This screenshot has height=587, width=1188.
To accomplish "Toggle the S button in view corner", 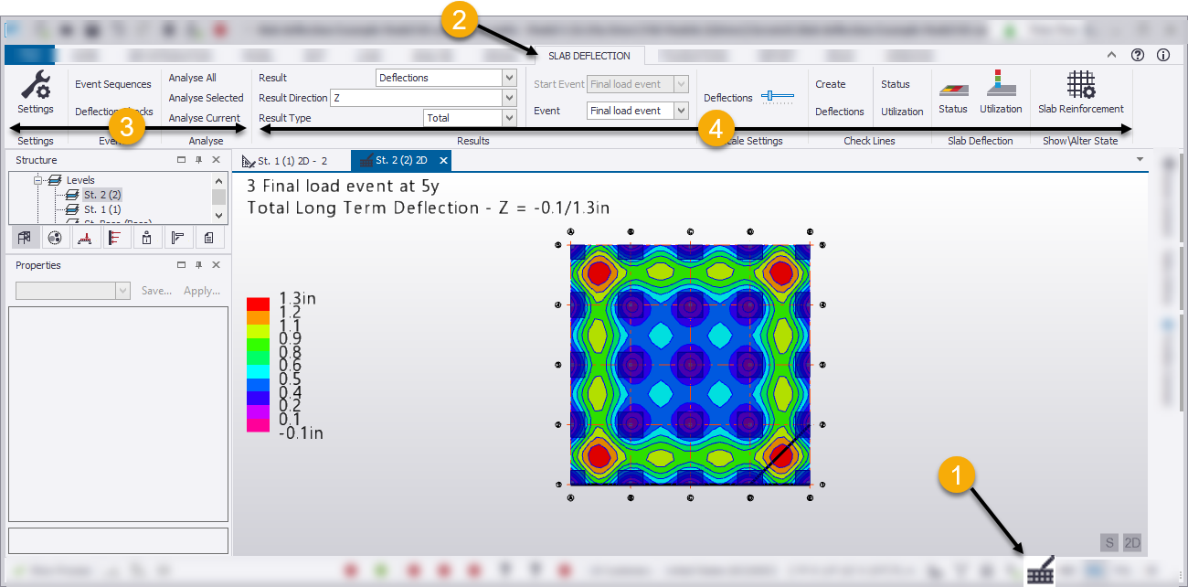I will tap(1108, 542).
